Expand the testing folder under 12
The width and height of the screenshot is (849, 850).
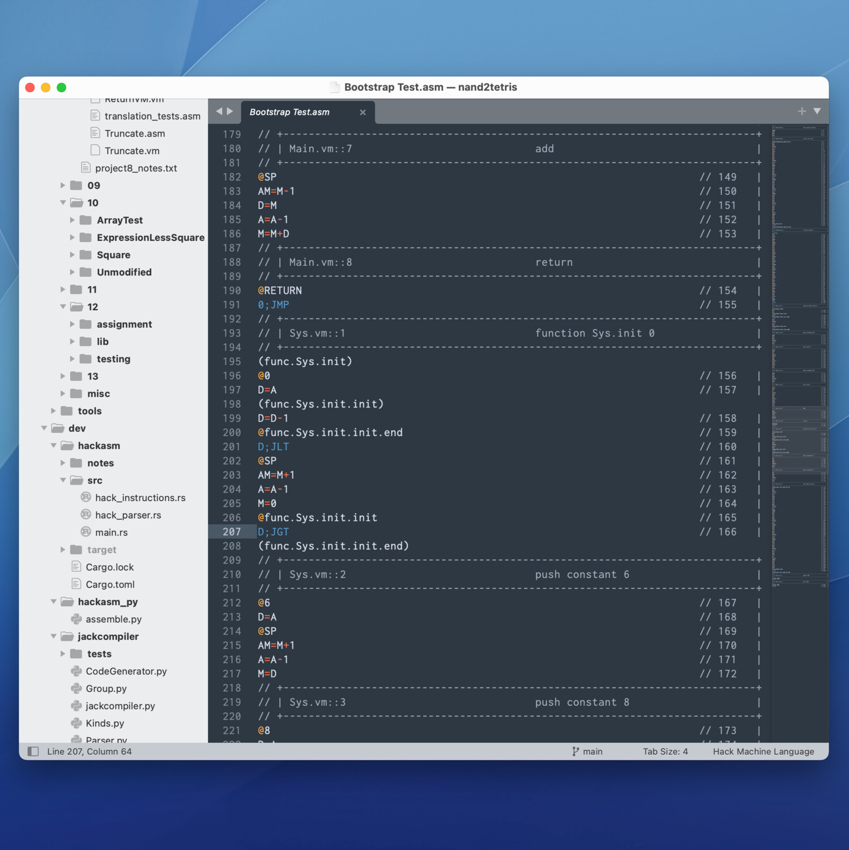click(72, 359)
